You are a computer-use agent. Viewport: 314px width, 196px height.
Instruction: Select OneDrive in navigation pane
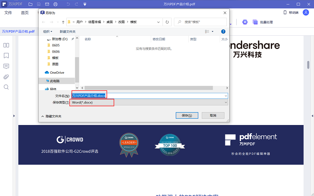point(55,73)
